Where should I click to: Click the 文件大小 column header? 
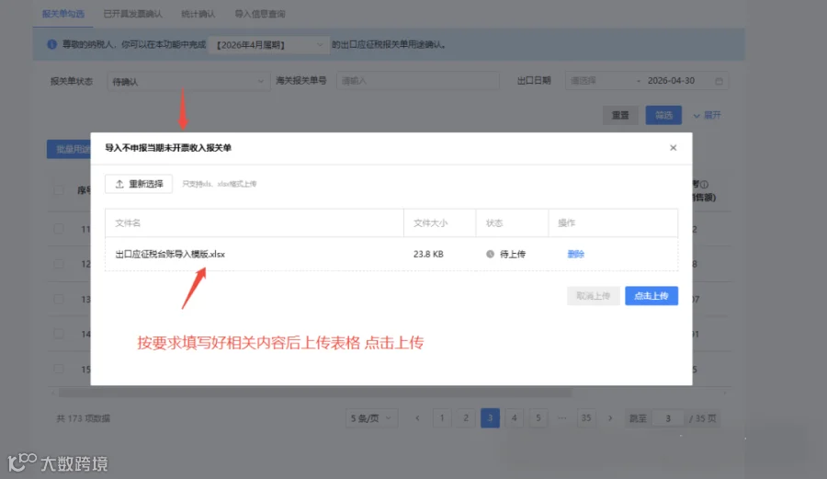point(430,223)
